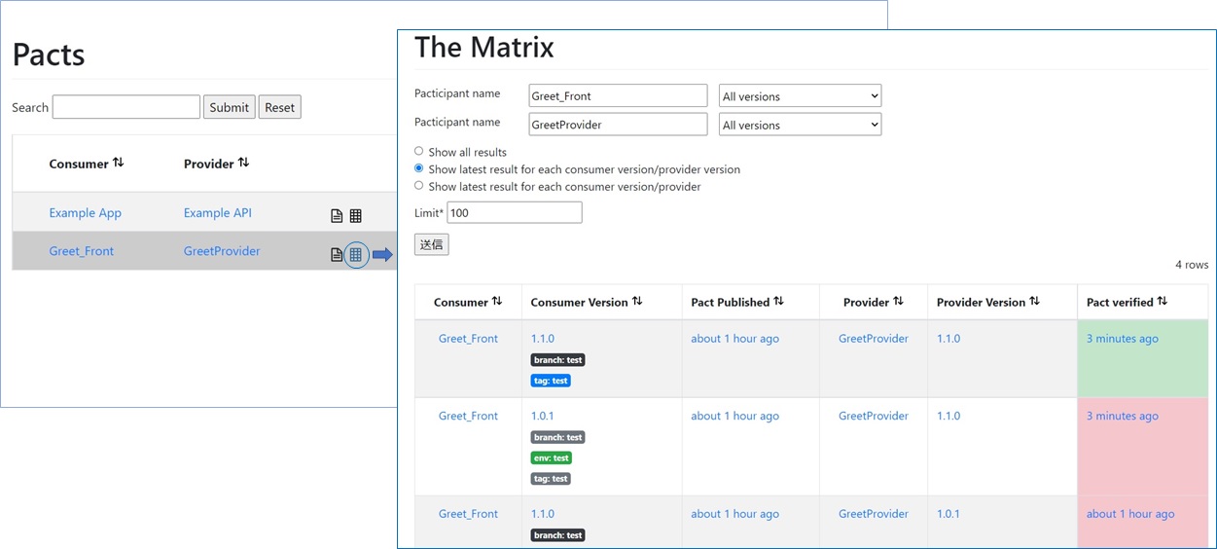Select latest result per consumer version/provider radio
Image resolution: width=1217 pixels, height=549 pixels.
pos(419,186)
